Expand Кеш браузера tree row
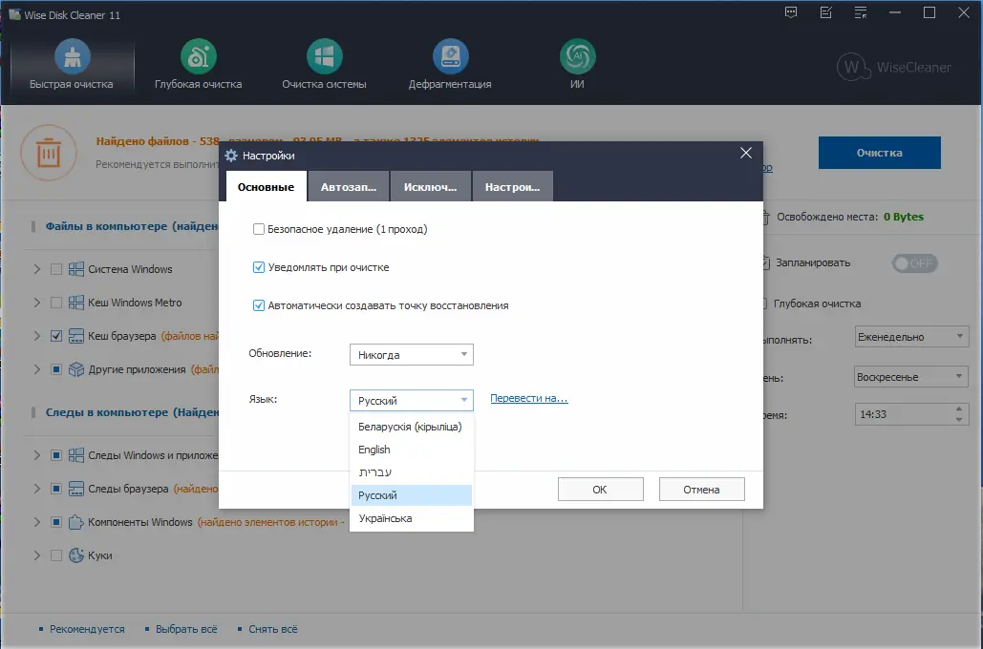This screenshot has height=649, width=983. [x=37, y=336]
